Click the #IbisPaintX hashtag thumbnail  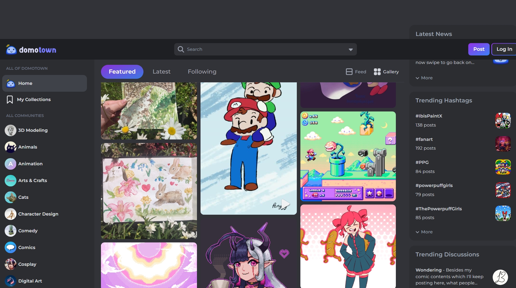[503, 121]
